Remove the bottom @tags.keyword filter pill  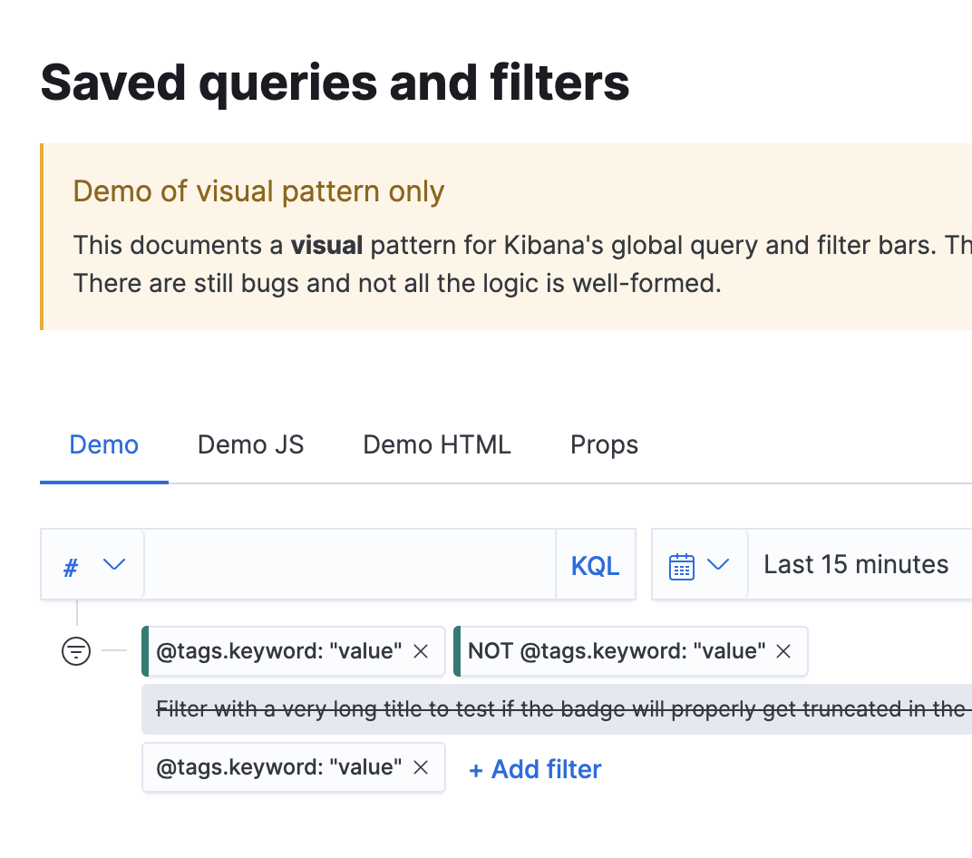[x=421, y=767]
